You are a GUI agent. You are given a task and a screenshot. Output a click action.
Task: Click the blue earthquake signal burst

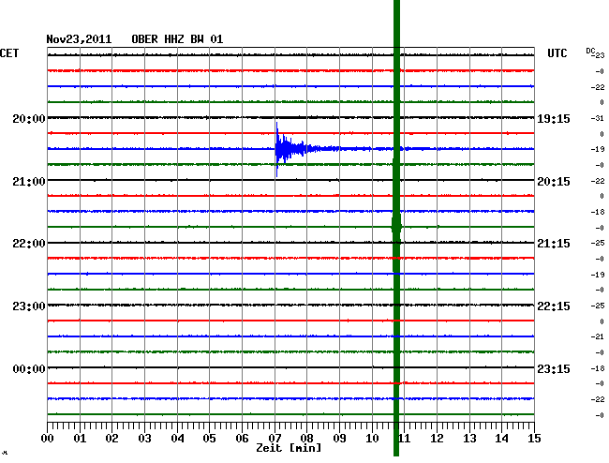pos(295,149)
